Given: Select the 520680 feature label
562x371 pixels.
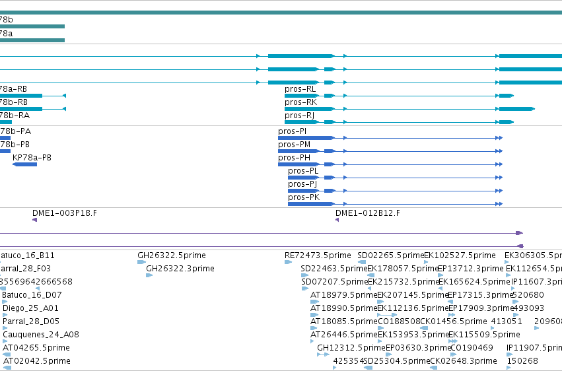Looking at the screenshot, I should [x=528, y=295].
